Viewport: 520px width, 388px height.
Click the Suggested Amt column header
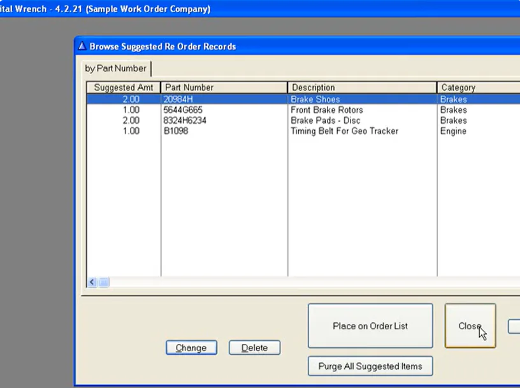[x=124, y=87]
